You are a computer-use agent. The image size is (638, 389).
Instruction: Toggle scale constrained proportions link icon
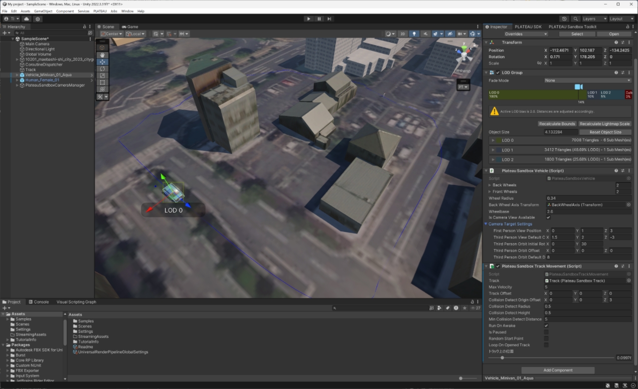(x=539, y=63)
